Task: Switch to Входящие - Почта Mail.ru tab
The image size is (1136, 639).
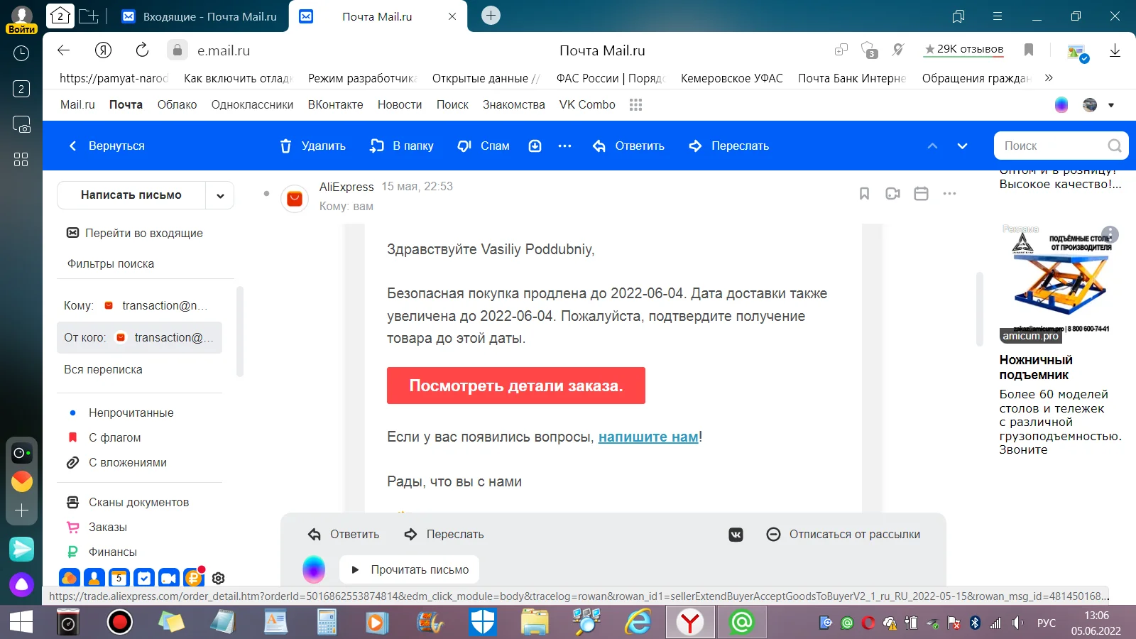Action: tap(200, 16)
